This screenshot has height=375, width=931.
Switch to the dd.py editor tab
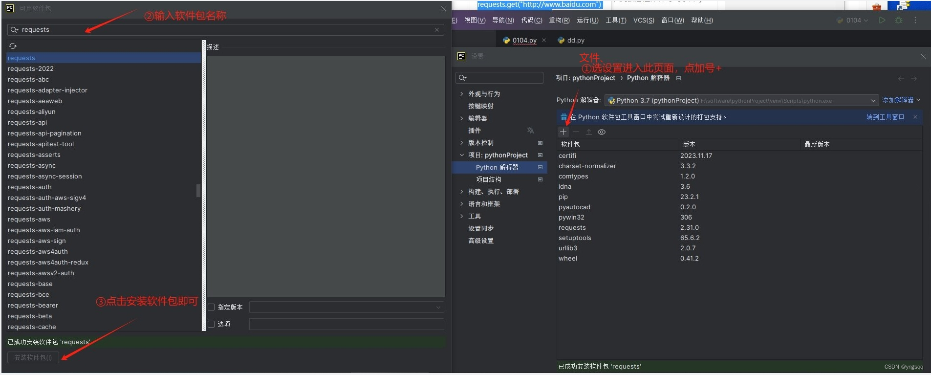click(571, 40)
